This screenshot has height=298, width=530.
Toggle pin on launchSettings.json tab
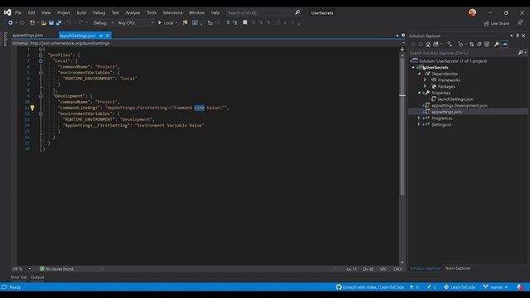pyautogui.click(x=101, y=36)
